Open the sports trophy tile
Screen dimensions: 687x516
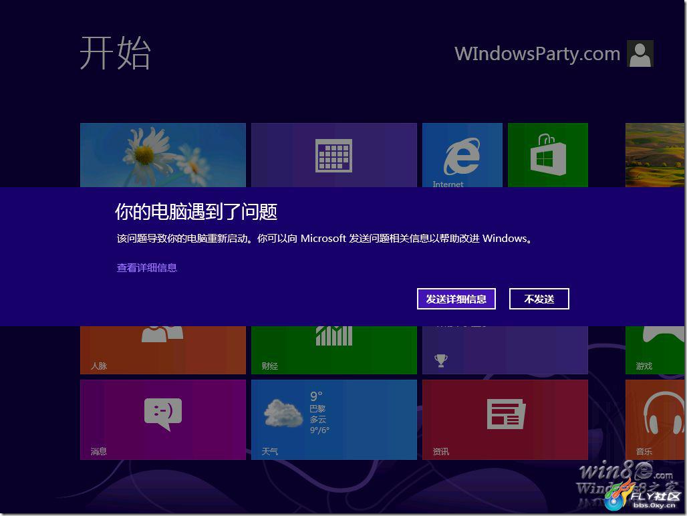pos(505,350)
